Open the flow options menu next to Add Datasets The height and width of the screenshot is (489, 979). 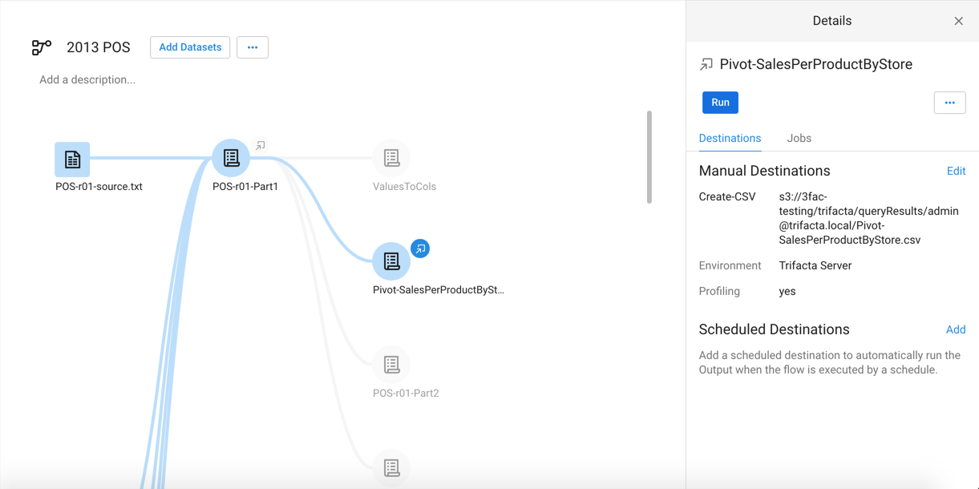253,47
